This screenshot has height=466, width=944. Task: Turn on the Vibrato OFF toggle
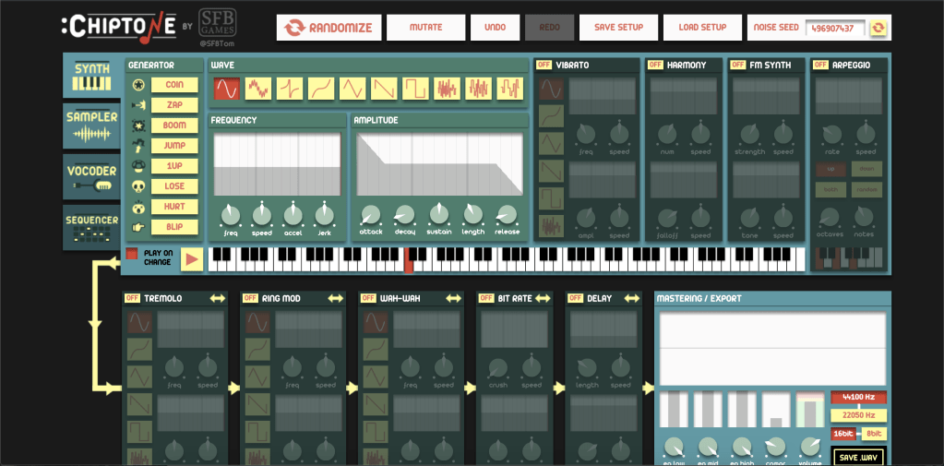[544, 65]
